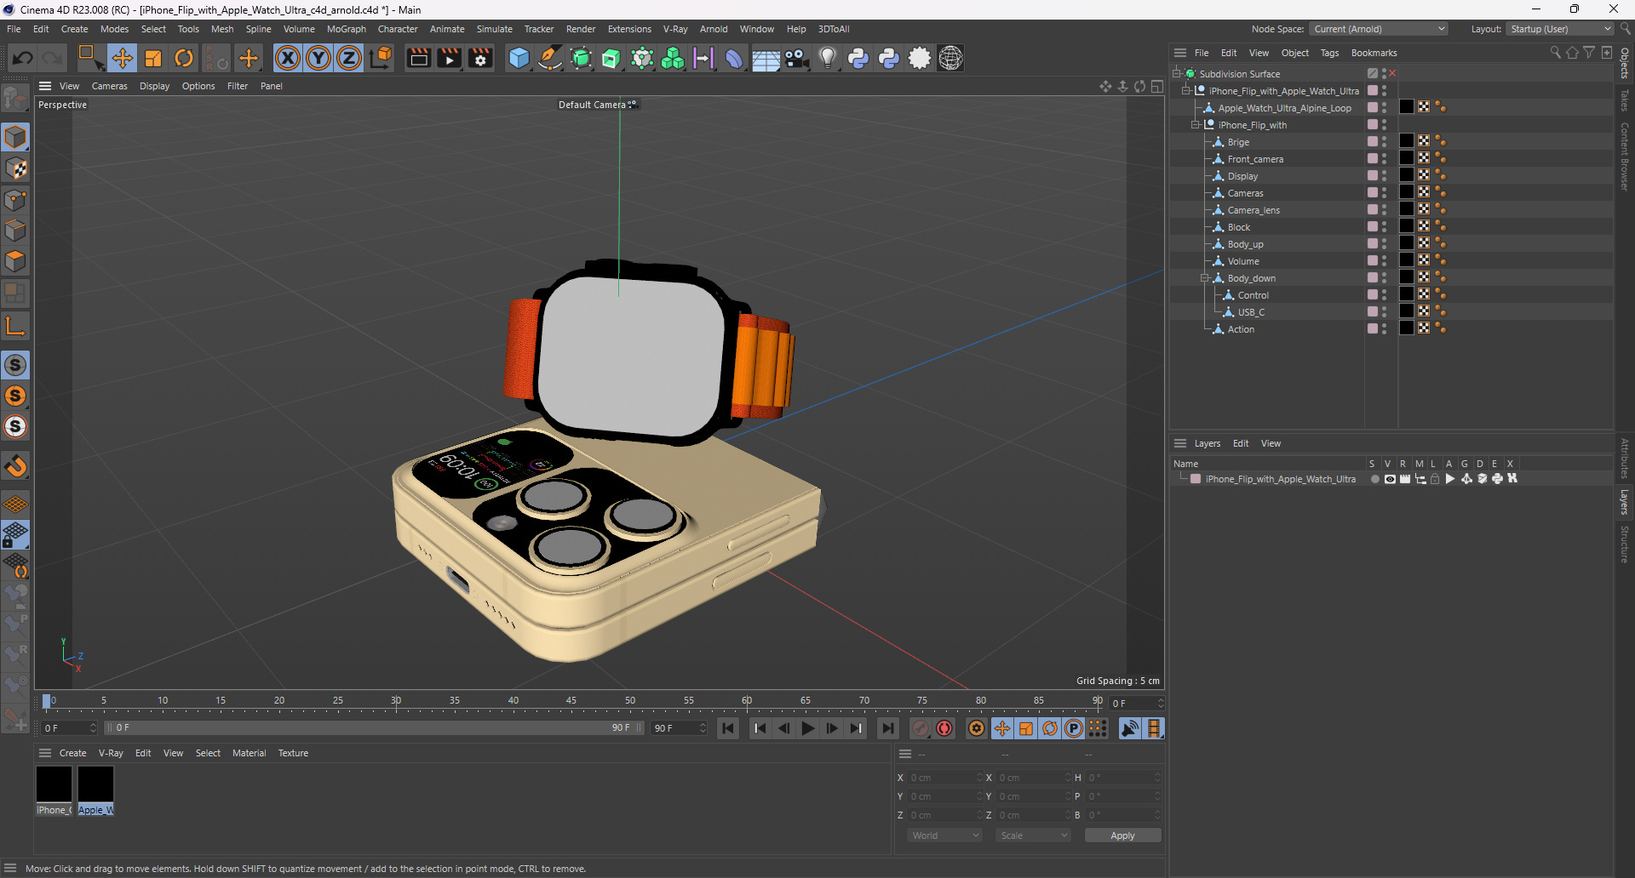Viewport: 1635px width, 878px height.
Task: Select the Rotate tool icon
Action: (x=184, y=58)
